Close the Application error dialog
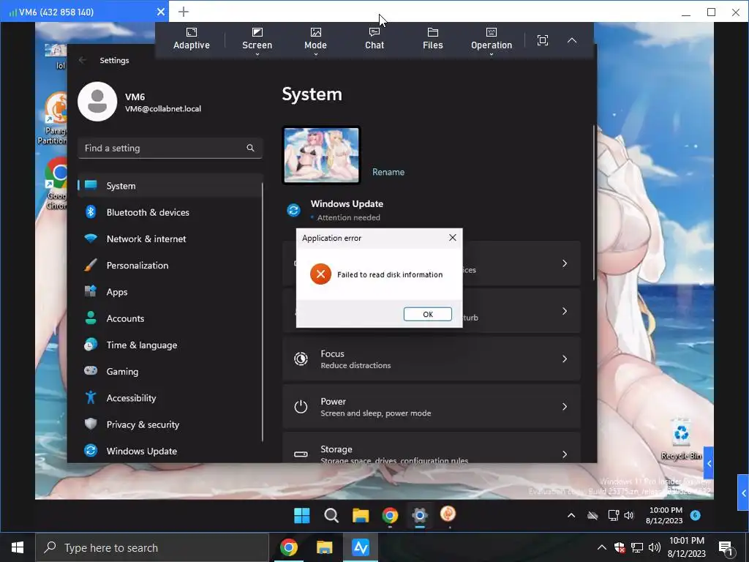Image resolution: width=749 pixels, height=562 pixels. pos(452,238)
